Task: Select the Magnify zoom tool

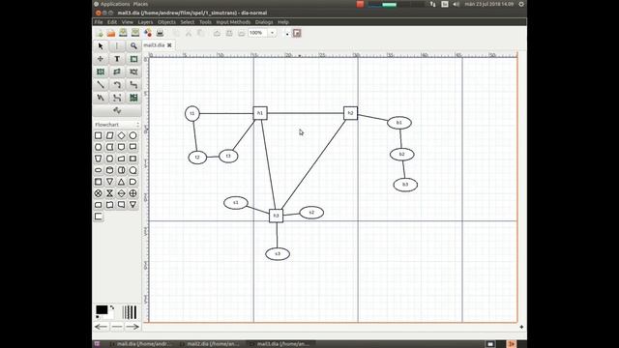Action: pyautogui.click(x=133, y=46)
